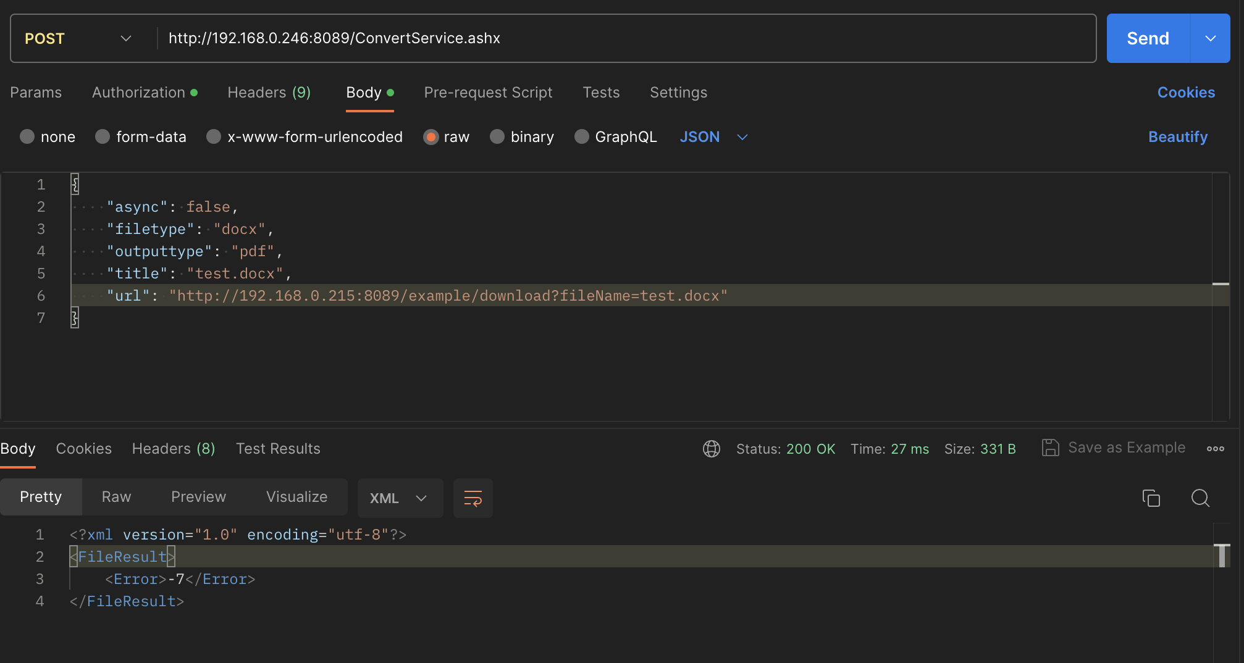The width and height of the screenshot is (1244, 663).
Task: Toggle the wrap lines icon beside XML
Action: tap(473, 498)
